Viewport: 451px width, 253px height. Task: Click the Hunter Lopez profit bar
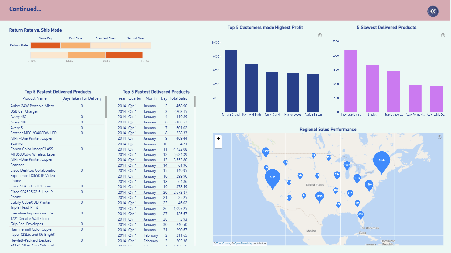click(293, 92)
